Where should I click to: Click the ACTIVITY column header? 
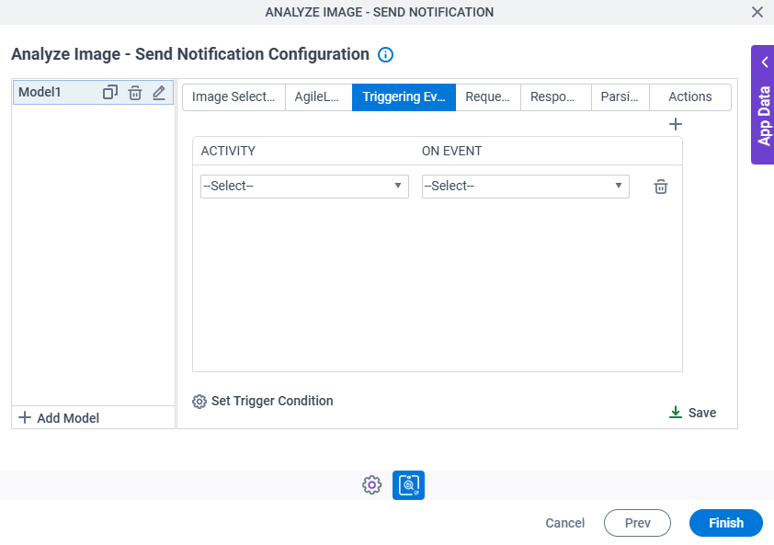228,151
